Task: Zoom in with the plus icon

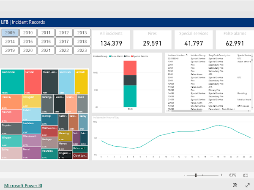Action: click(x=221, y=175)
